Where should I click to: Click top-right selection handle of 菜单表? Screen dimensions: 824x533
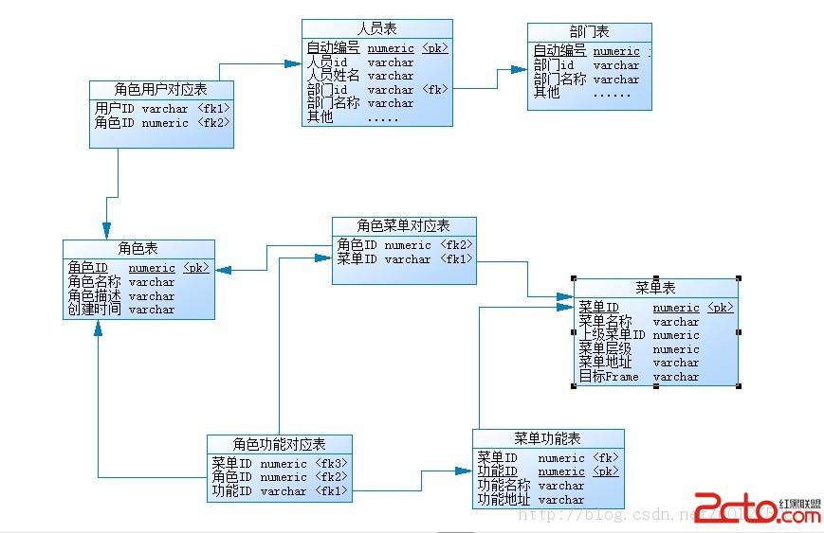pos(739,278)
